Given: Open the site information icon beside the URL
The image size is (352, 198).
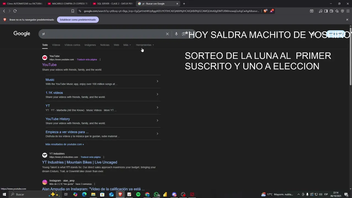Looking at the screenshot, I should [80, 11].
